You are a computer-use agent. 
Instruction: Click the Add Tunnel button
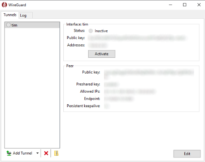coord(19,153)
